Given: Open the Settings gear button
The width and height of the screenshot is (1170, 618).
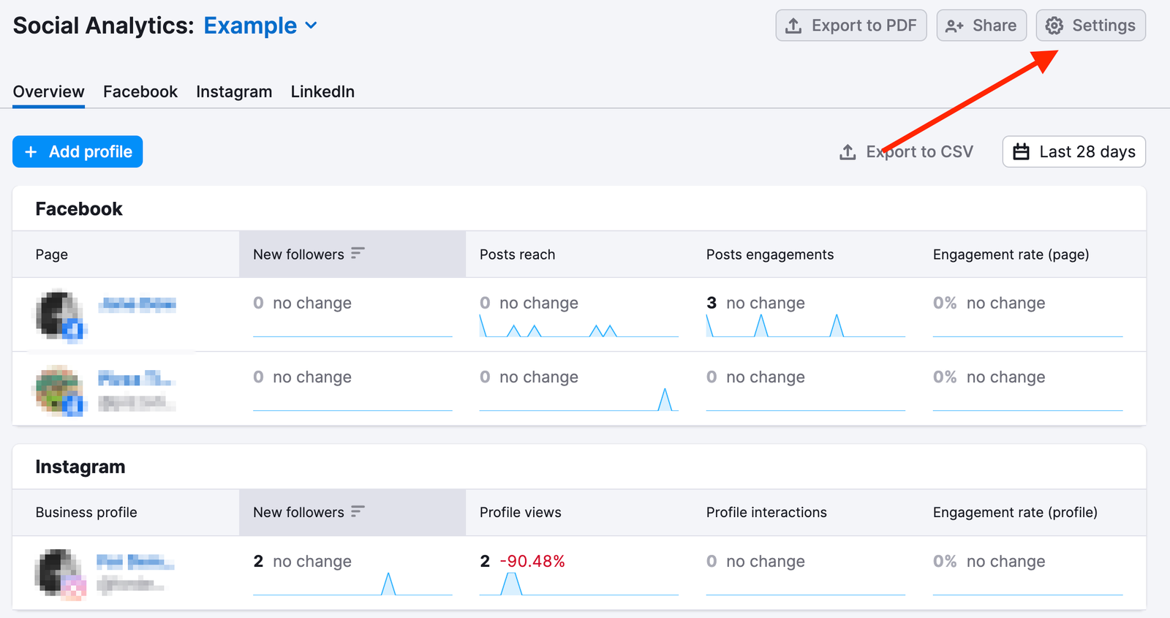Looking at the screenshot, I should coord(1090,26).
